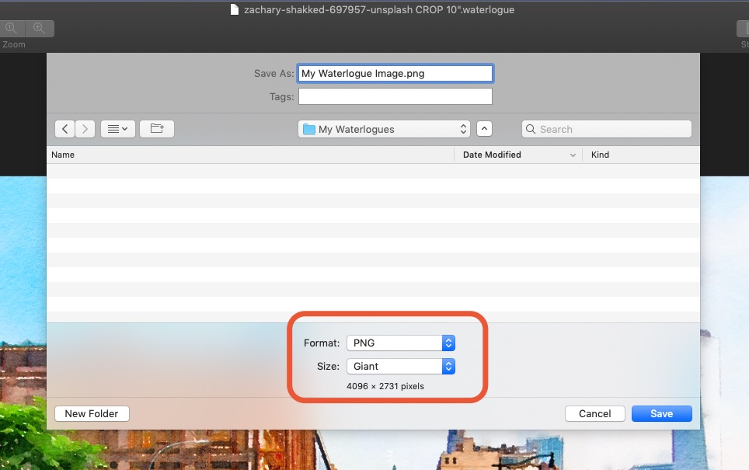
Task: Open the Format dropdown showing PNG
Action: [x=400, y=343]
